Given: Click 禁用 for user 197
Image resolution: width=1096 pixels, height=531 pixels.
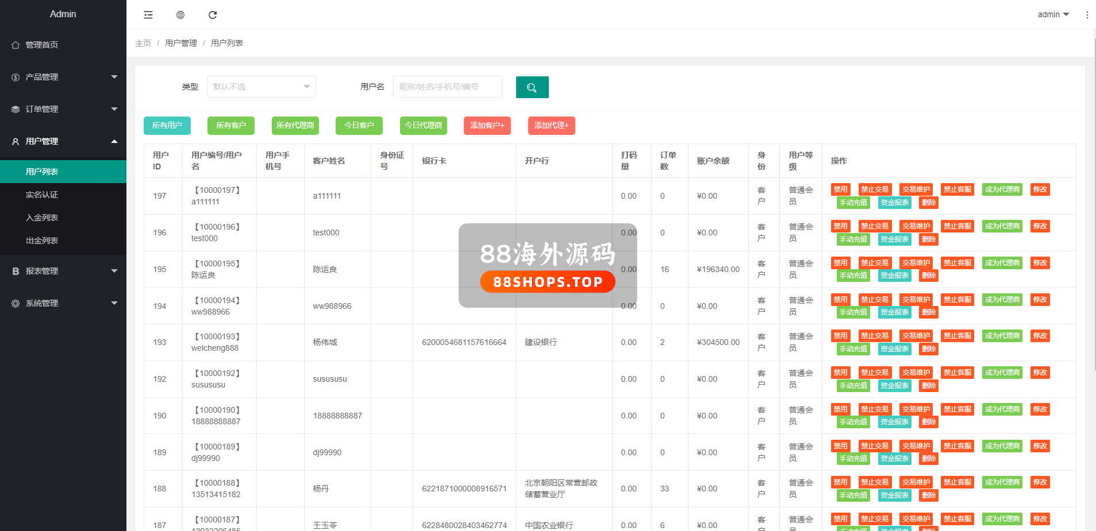Looking at the screenshot, I should coord(840,189).
